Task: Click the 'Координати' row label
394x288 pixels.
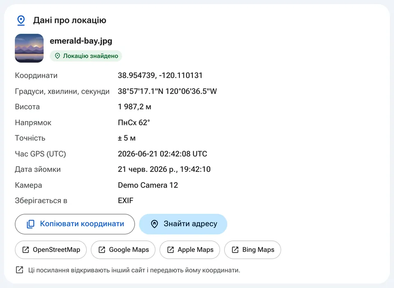Action: point(36,75)
